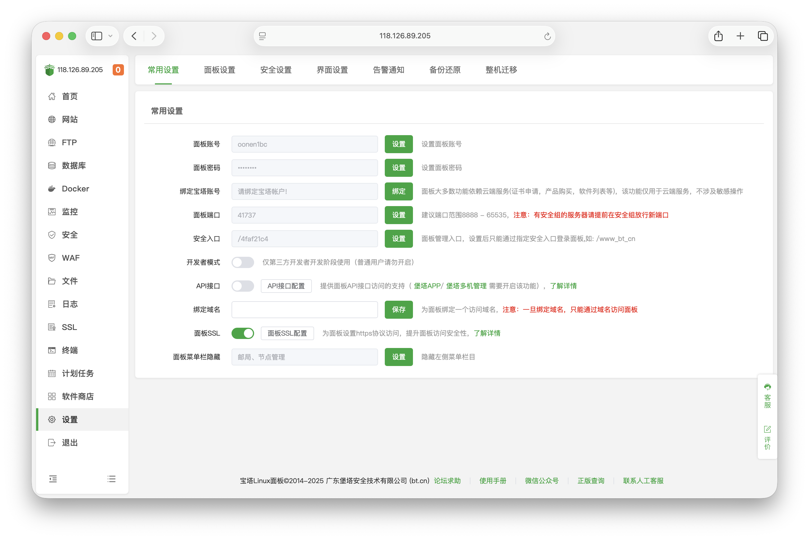Collapse the sidebar with the bottom-left icon

coord(53,479)
